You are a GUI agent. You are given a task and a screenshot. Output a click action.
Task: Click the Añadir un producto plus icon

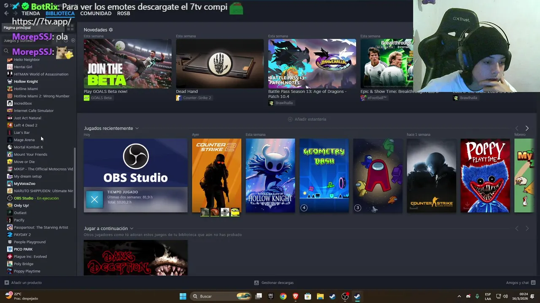coord(6,283)
